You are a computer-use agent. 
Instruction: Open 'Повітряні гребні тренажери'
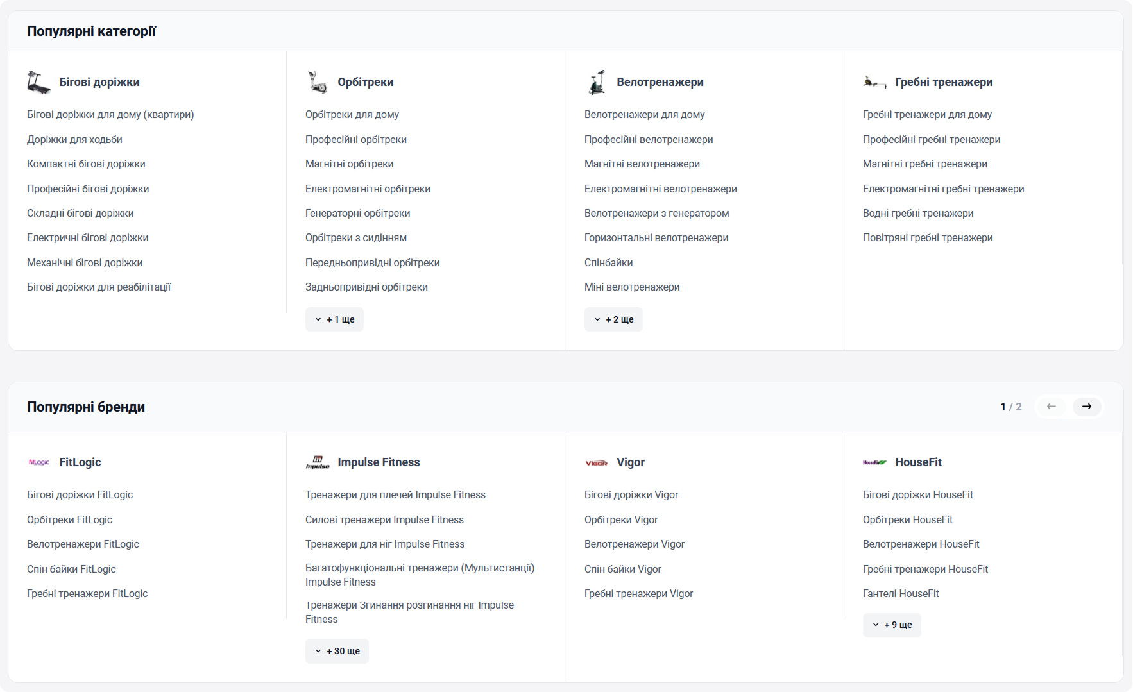point(928,238)
